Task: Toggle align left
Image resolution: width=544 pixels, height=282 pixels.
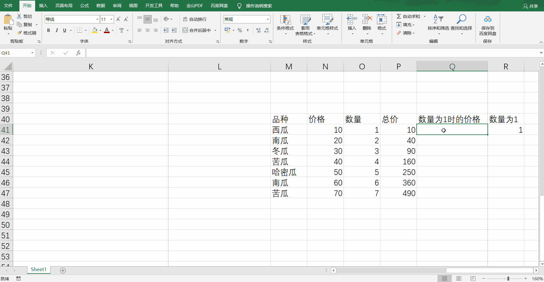Action: pos(139,30)
